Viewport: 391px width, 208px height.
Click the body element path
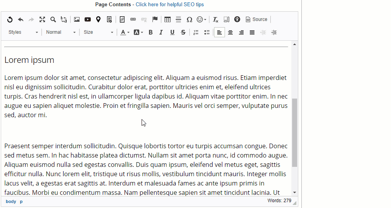[x=11, y=201]
